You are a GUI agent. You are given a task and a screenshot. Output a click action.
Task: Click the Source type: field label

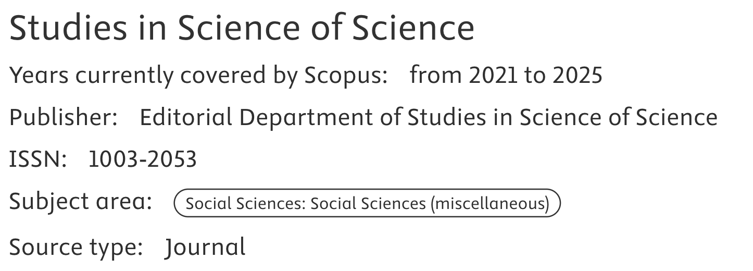coord(76,247)
